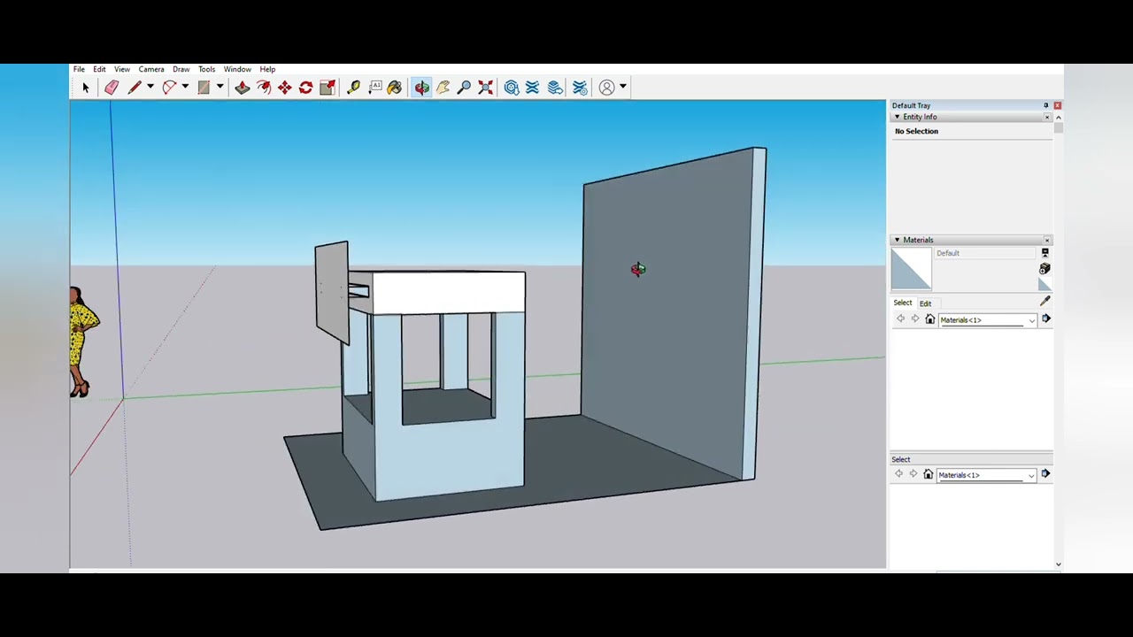Select the Offset tool
This screenshot has width=1133, height=637.
tap(264, 88)
